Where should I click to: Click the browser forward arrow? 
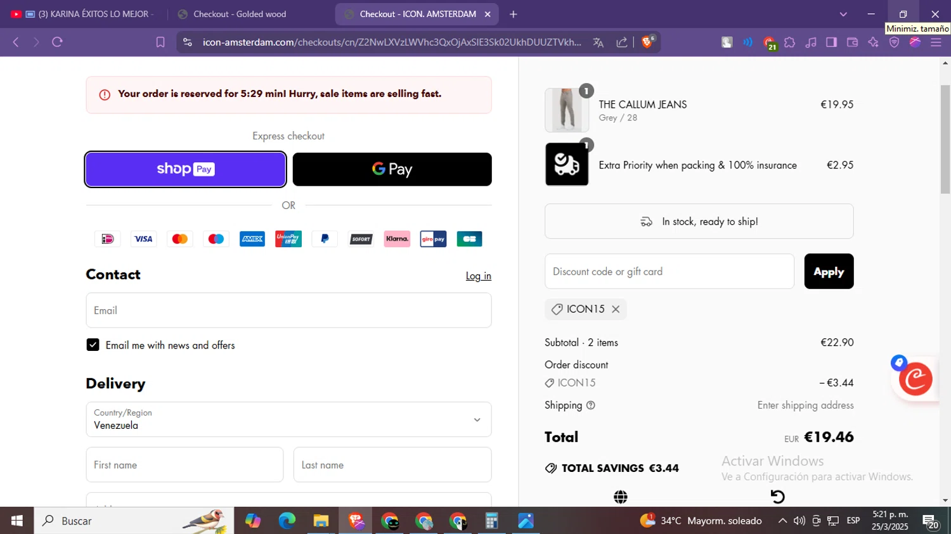[x=36, y=42]
